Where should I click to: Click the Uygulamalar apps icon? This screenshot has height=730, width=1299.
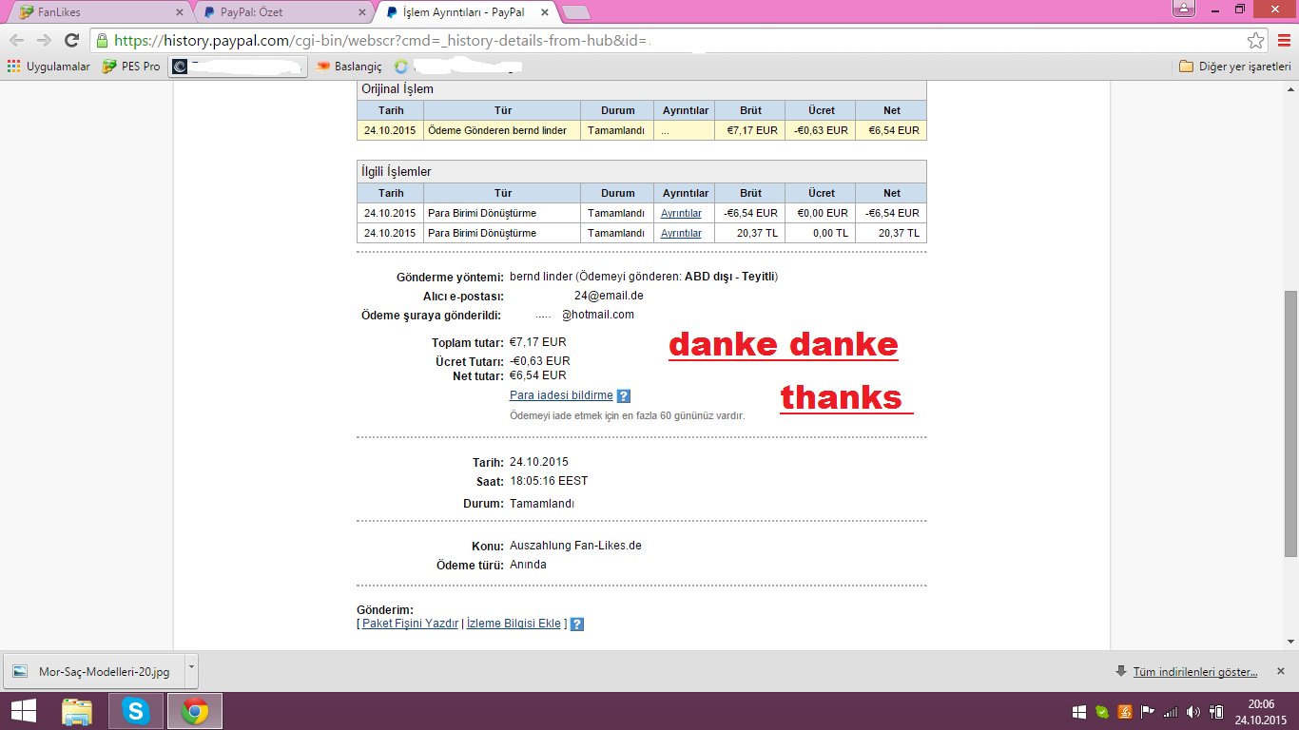pyautogui.click(x=13, y=67)
